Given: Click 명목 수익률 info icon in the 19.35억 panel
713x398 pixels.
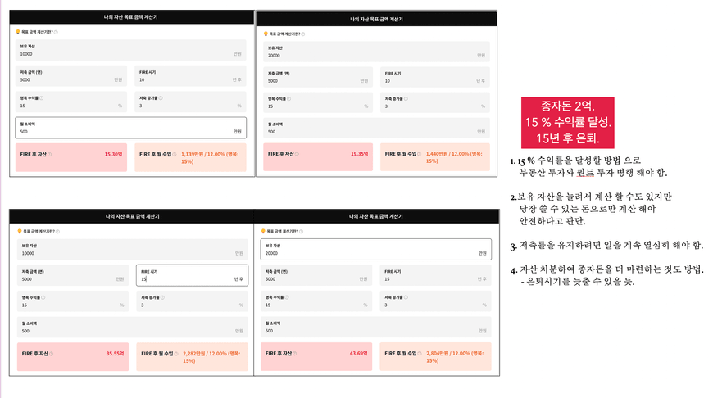Looking at the screenshot, I should tap(289, 98).
